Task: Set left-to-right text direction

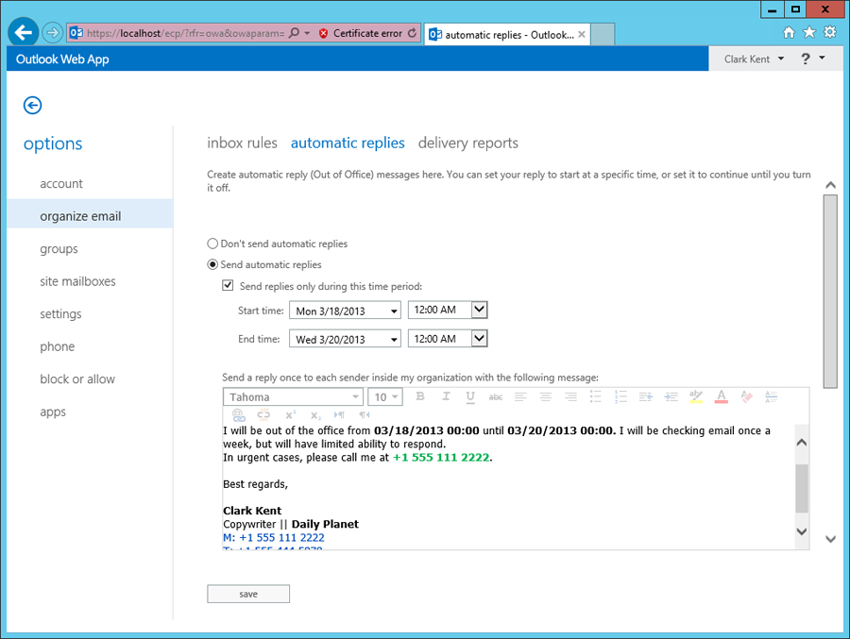Action: pyautogui.click(x=339, y=415)
